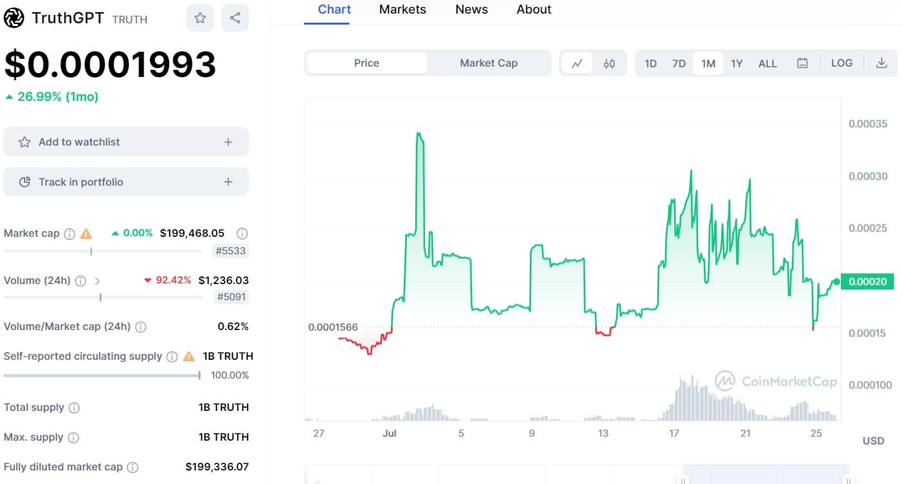Viewport: 903px width, 484px height.
Task: Click the Volume (24h) rank slider bar
Action: [x=103, y=298]
